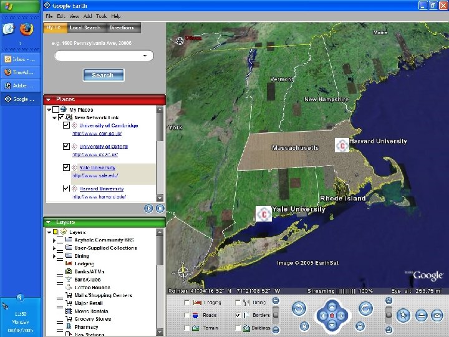Pan left with the navigation arrow
Screen dimensions: 449x337
pos(323,316)
